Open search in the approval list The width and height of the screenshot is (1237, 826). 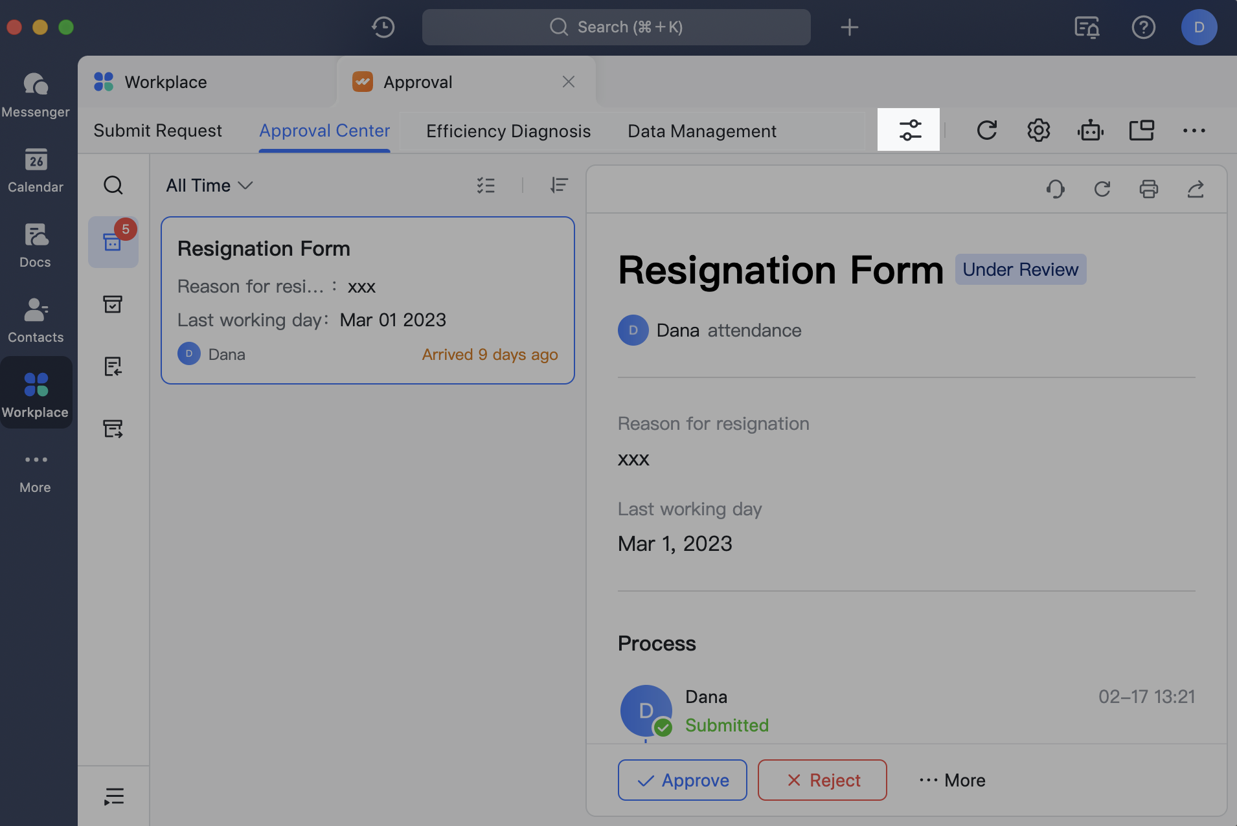click(x=113, y=185)
